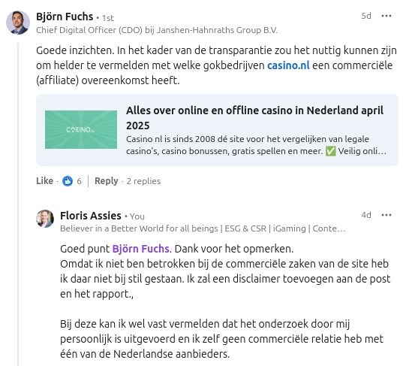Screen dimensions: 403x366
Task: Click the Casino.nl green preview thumbnail
Action: pos(81,129)
